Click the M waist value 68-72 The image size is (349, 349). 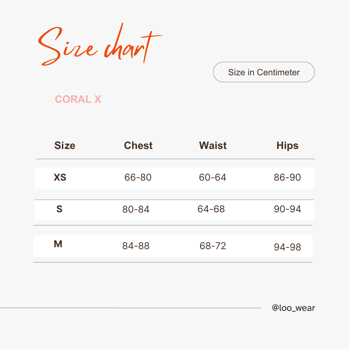[213, 246]
